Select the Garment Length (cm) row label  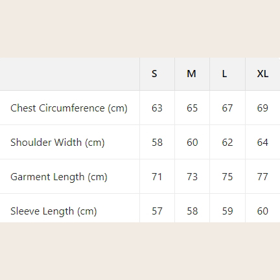[59, 177]
